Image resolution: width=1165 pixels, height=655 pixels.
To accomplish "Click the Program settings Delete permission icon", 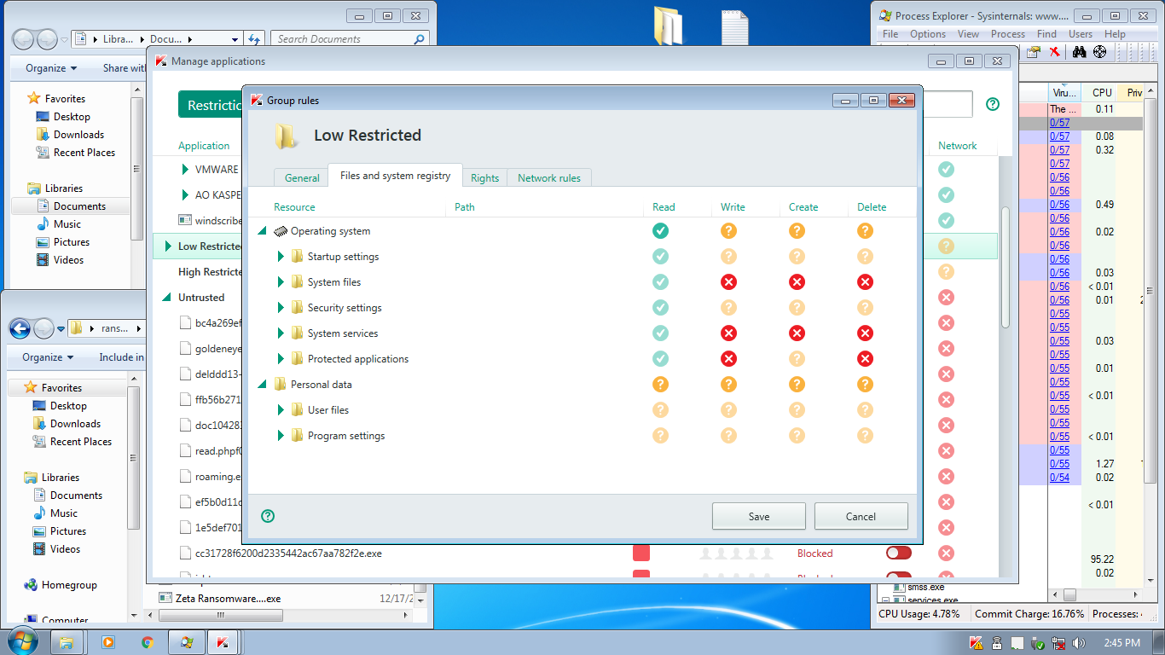I will tap(865, 435).
